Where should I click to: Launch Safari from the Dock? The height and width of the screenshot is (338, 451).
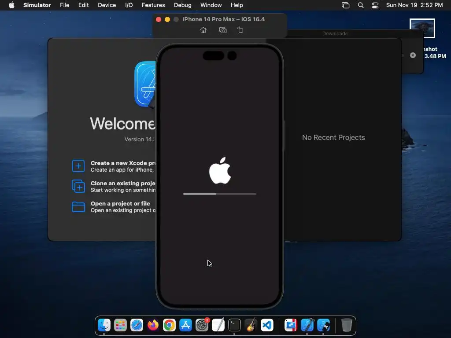tap(137, 325)
